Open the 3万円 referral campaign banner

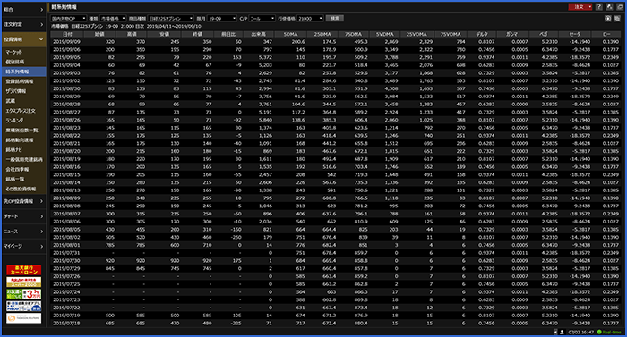[x=23, y=294]
